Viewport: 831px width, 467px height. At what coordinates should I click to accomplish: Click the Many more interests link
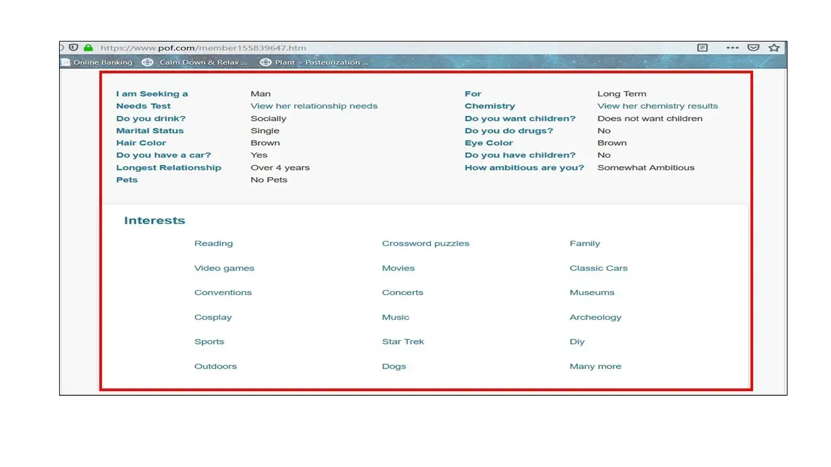pos(595,366)
